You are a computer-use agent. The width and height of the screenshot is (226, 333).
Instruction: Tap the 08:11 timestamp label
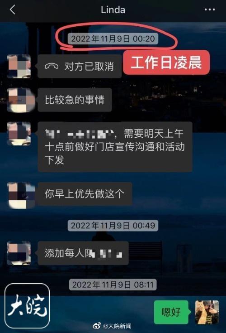pyautogui.click(x=113, y=285)
